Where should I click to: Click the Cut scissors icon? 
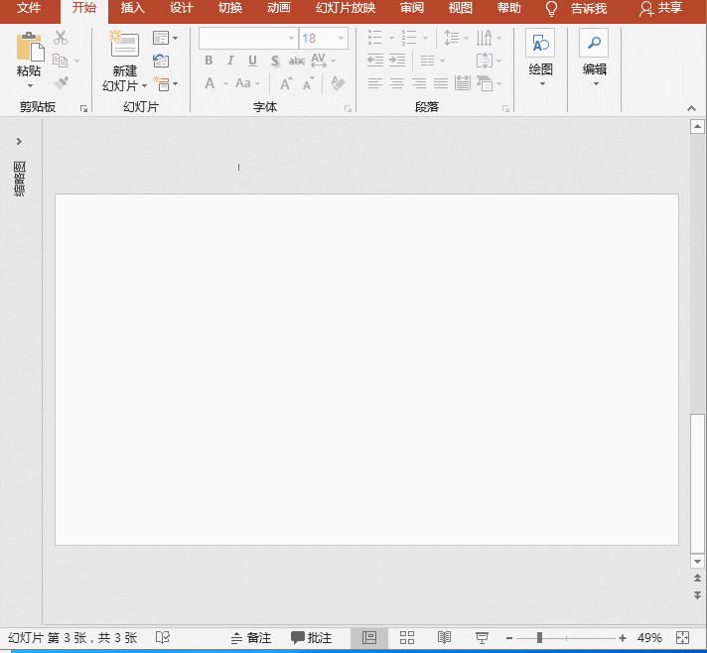click(x=61, y=38)
